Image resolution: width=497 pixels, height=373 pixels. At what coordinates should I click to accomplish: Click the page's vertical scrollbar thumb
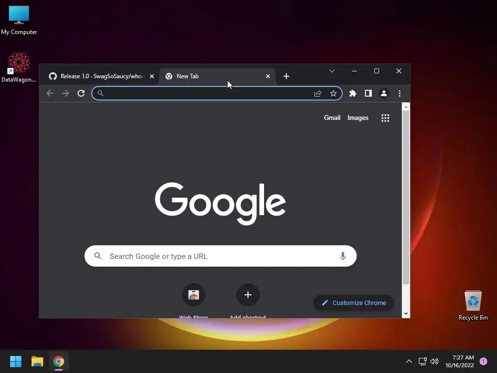[x=406, y=197]
